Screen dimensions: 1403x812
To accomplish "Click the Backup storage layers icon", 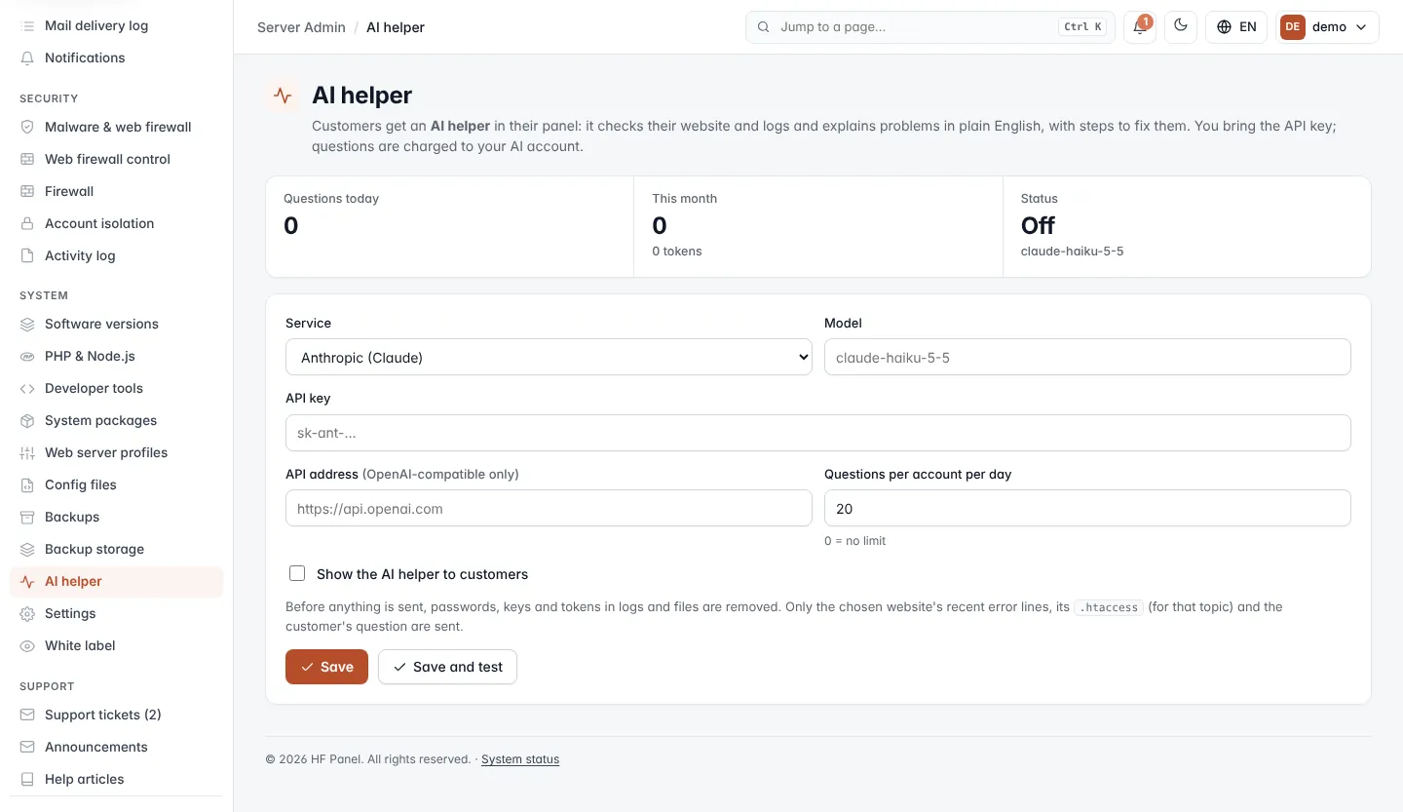I will coord(27,549).
